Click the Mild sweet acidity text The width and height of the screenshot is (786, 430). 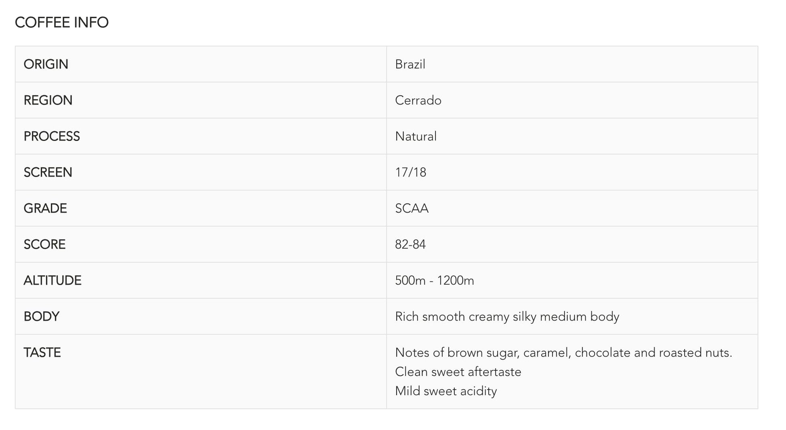446,391
